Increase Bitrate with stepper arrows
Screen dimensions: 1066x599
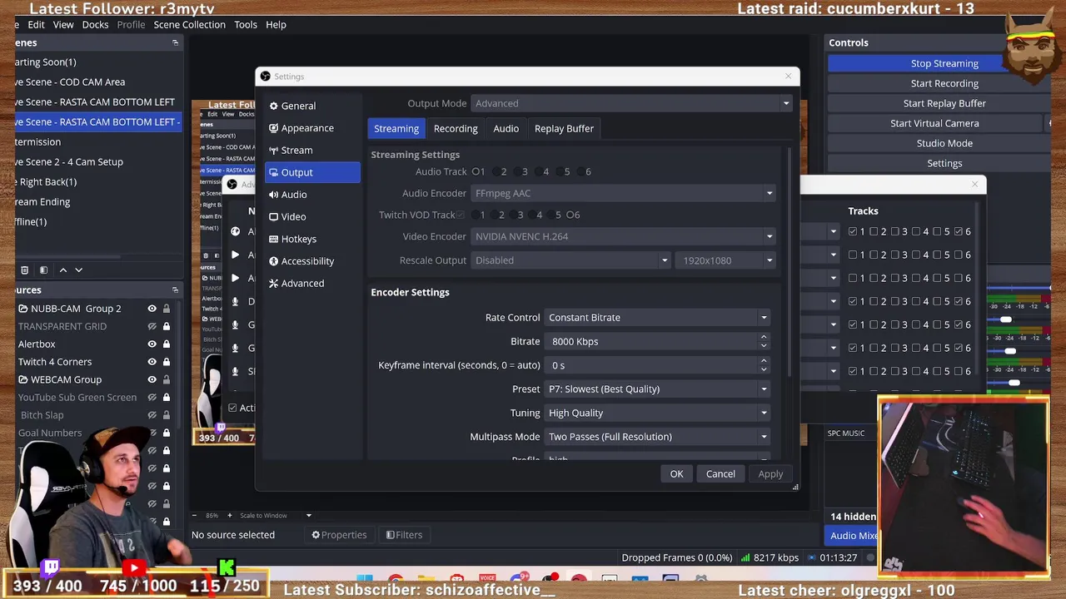click(x=763, y=337)
